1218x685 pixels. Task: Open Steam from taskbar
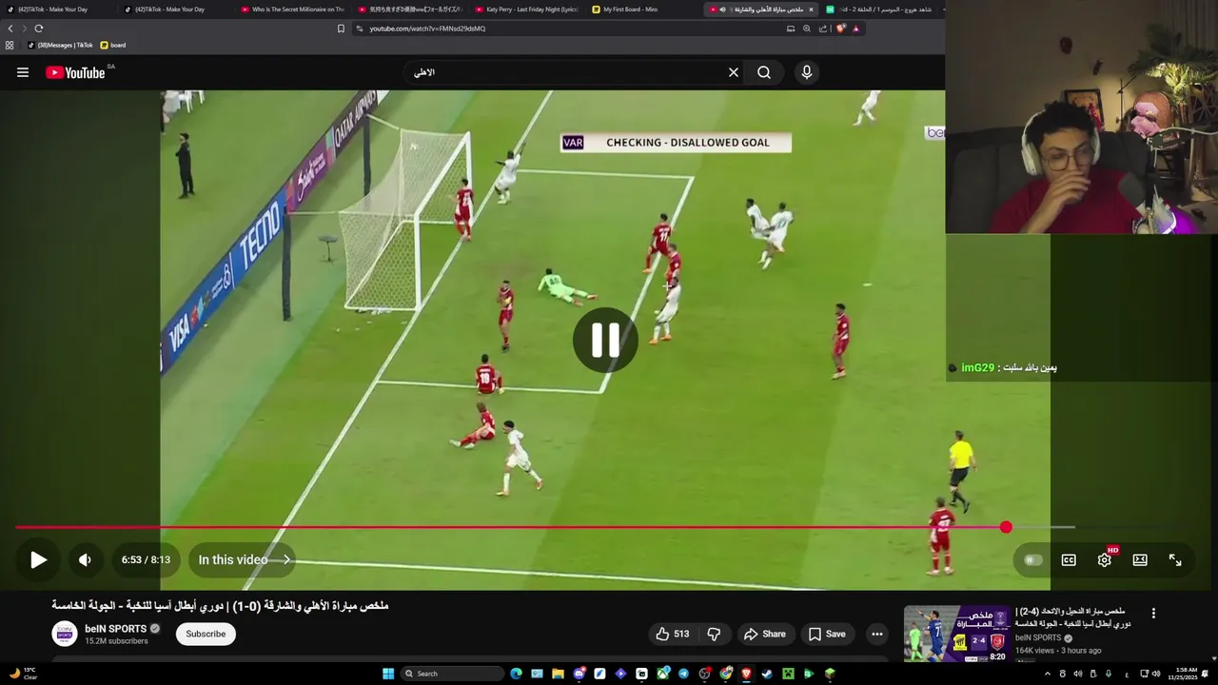click(x=767, y=674)
